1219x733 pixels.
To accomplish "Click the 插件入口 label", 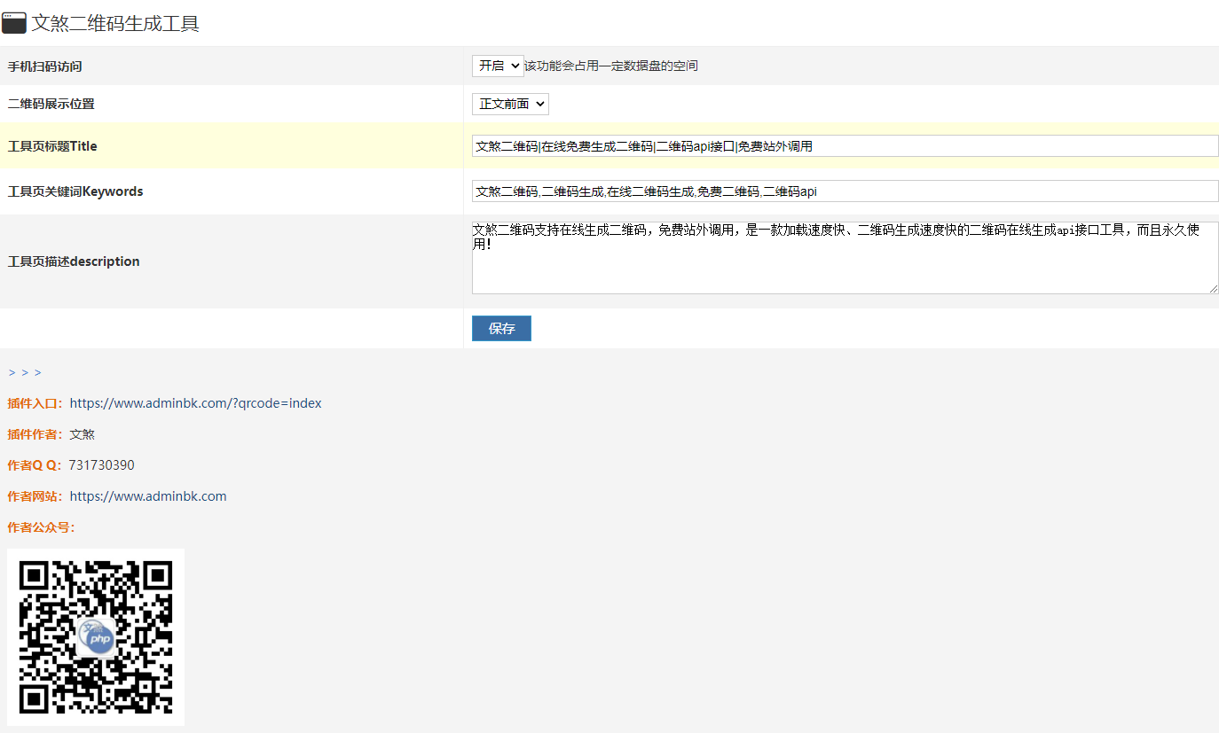I will point(35,403).
